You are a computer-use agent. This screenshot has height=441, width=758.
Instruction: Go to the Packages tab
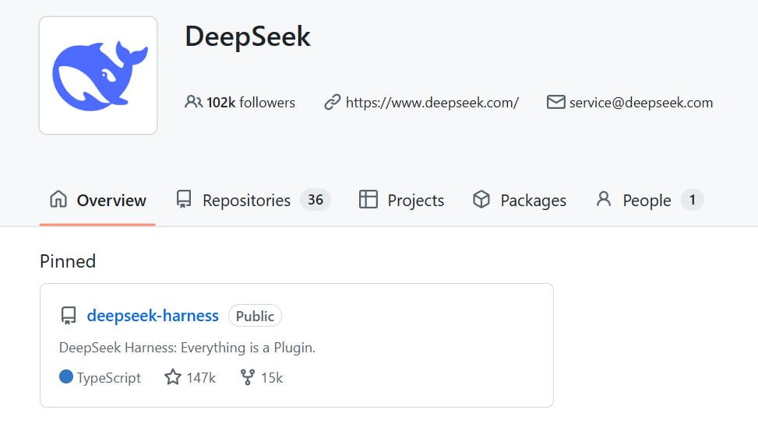(519, 200)
